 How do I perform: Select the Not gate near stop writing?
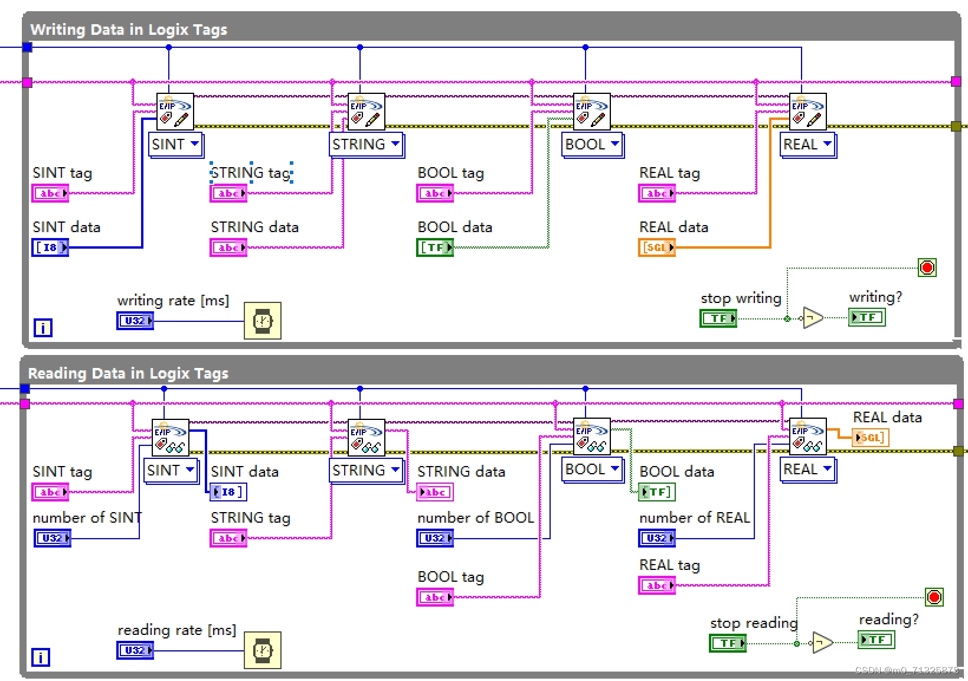[813, 317]
